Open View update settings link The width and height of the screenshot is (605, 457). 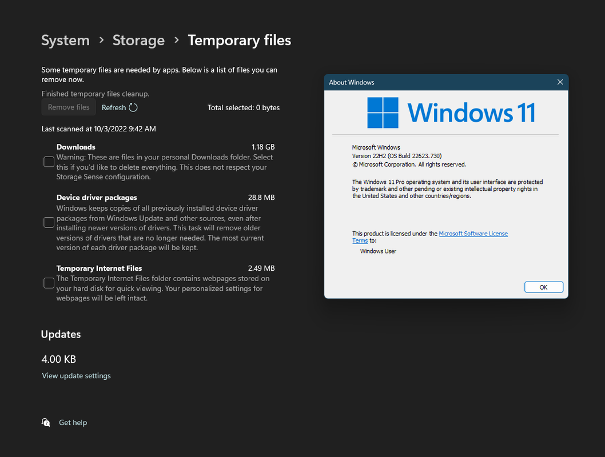click(x=77, y=376)
